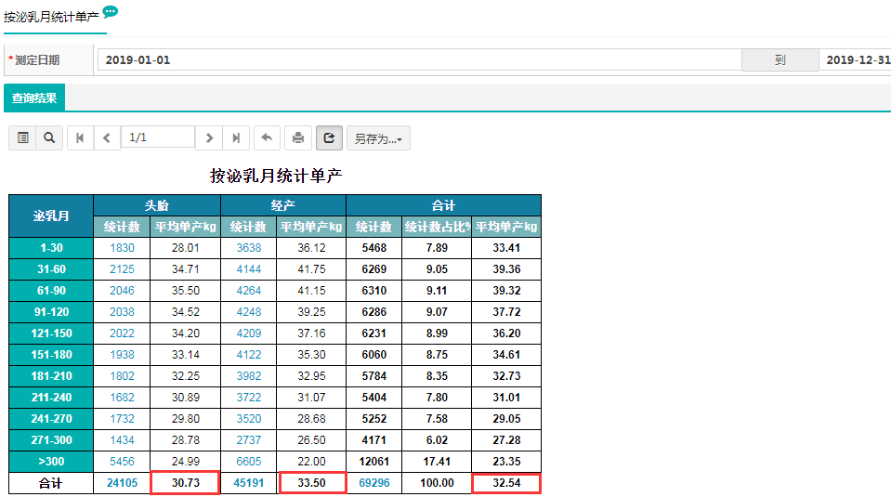Open 经产 count link 4264
This screenshot has height=497, width=891.
click(x=249, y=290)
